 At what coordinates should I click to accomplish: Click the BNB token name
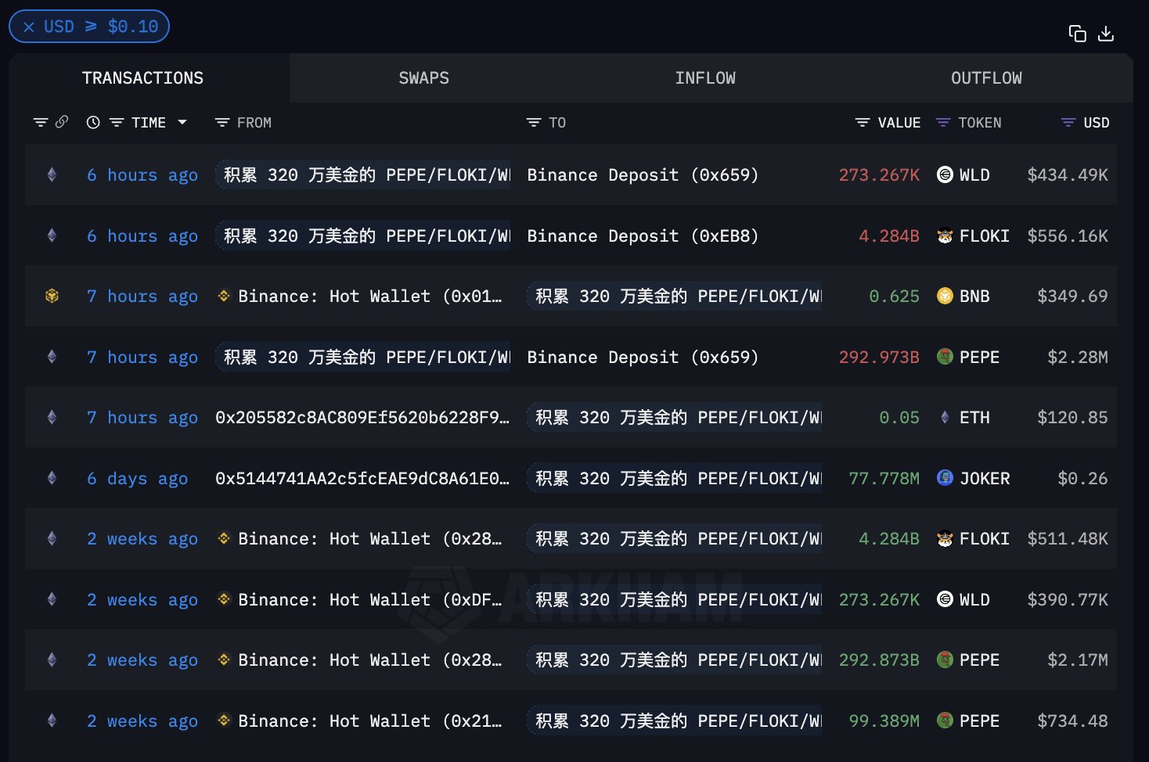(x=974, y=297)
